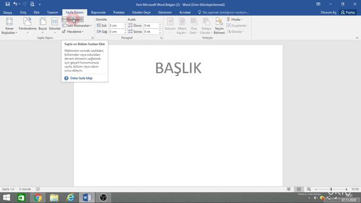This screenshot has width=361, height=203.
Task: Save the document from the quick access toolbar
Action: pyautogui.click(x=7, y=4)
